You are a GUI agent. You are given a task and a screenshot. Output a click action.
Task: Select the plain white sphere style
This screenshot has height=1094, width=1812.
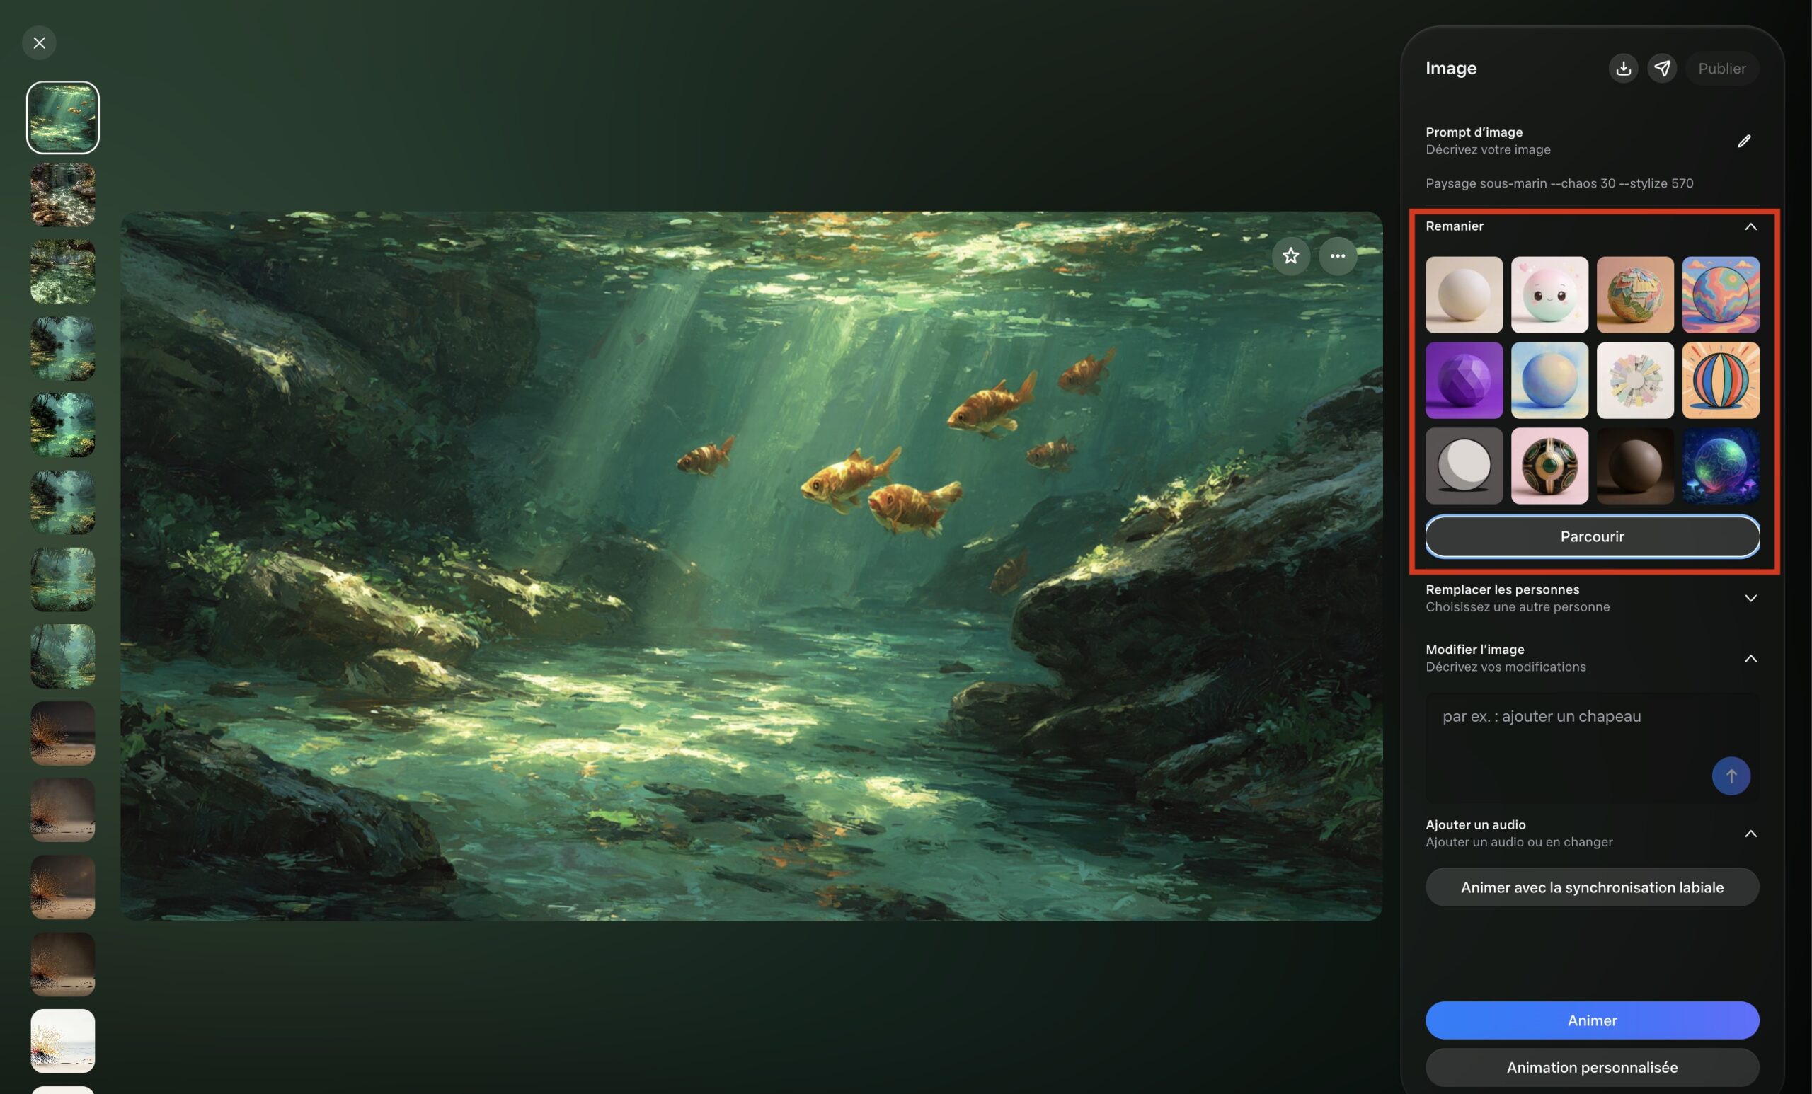click(x=1464, y=295)
